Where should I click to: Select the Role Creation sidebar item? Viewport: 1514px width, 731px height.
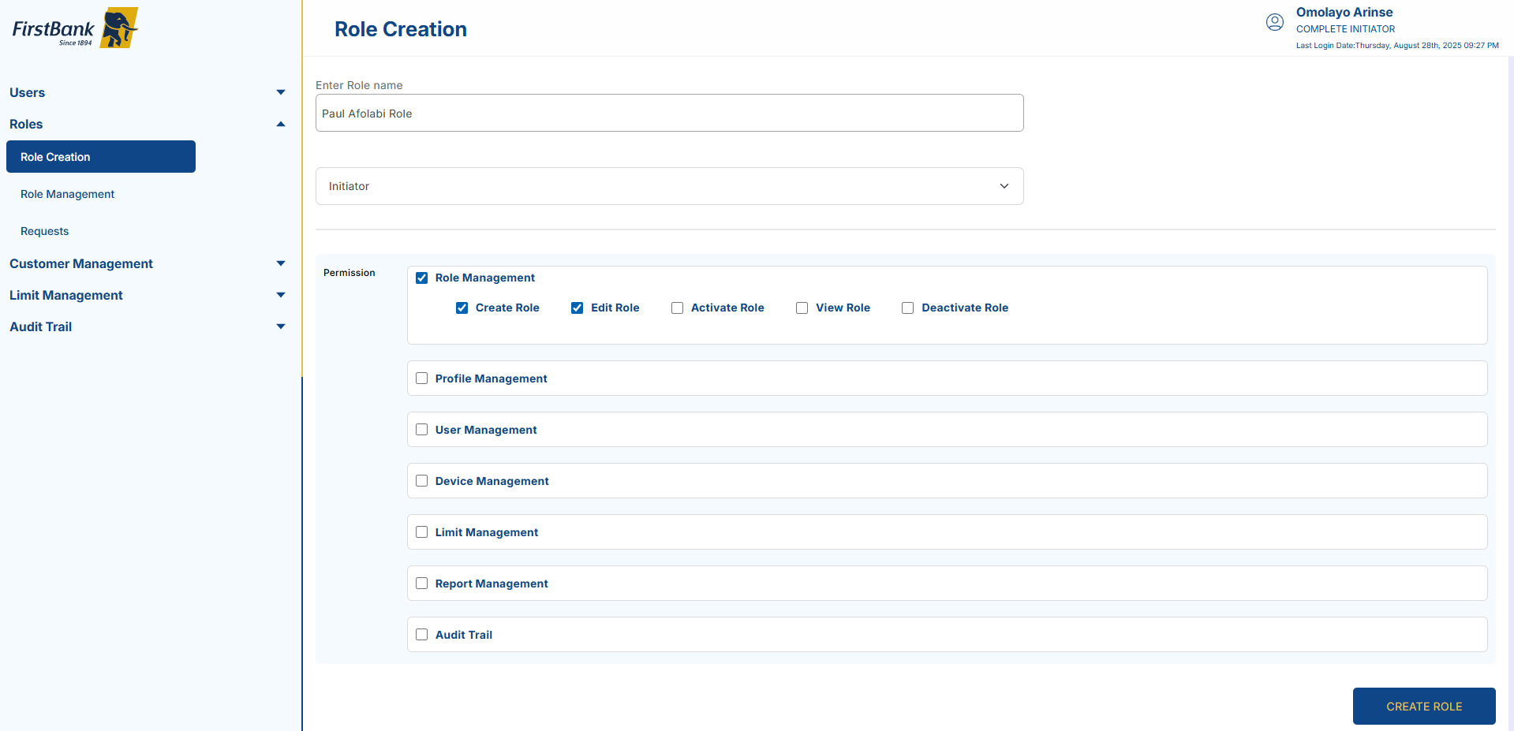(100, 157)
